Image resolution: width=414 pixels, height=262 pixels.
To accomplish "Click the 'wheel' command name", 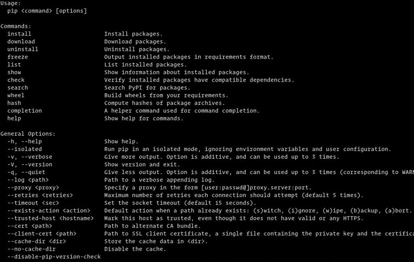I will (x=16, y=95).
